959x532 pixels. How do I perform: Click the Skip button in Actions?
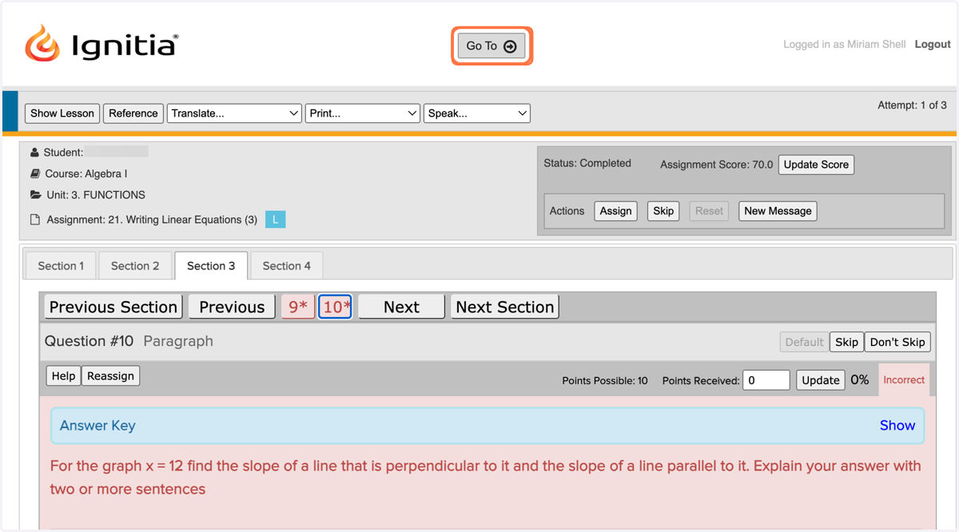tap(663, 211)
